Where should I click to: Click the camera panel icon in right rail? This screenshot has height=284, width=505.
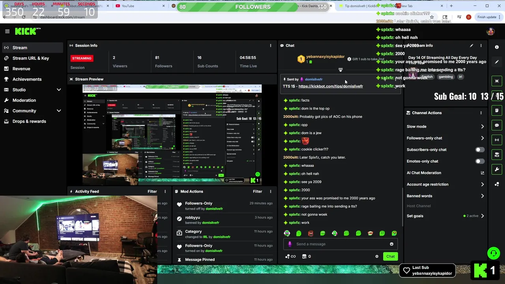point(497,155)
